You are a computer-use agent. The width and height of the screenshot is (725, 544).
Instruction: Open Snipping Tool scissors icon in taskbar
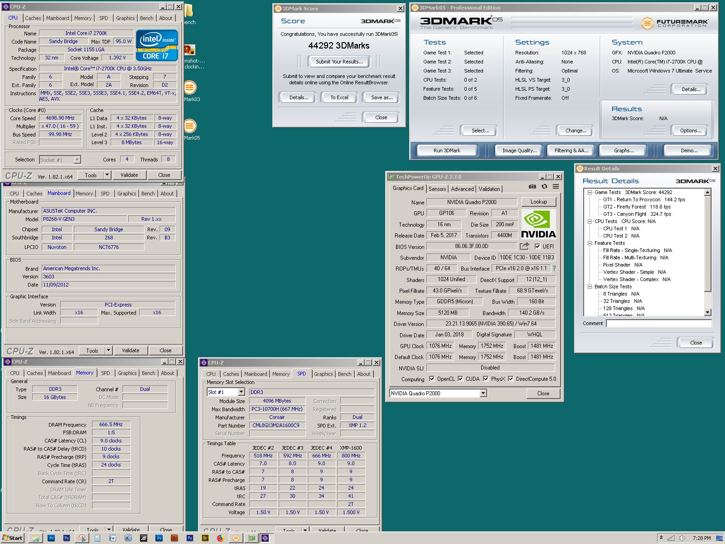(x=82, y=538)
